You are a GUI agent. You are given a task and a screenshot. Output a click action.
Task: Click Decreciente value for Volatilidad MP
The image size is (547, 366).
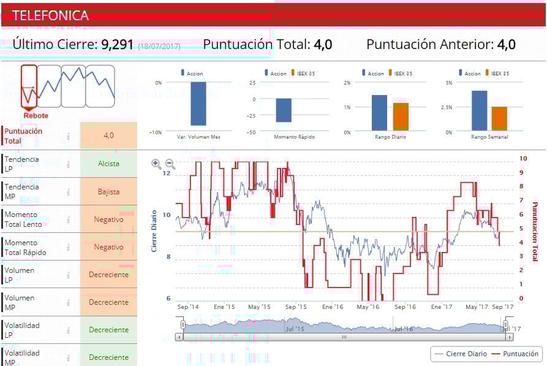point(108,357)
